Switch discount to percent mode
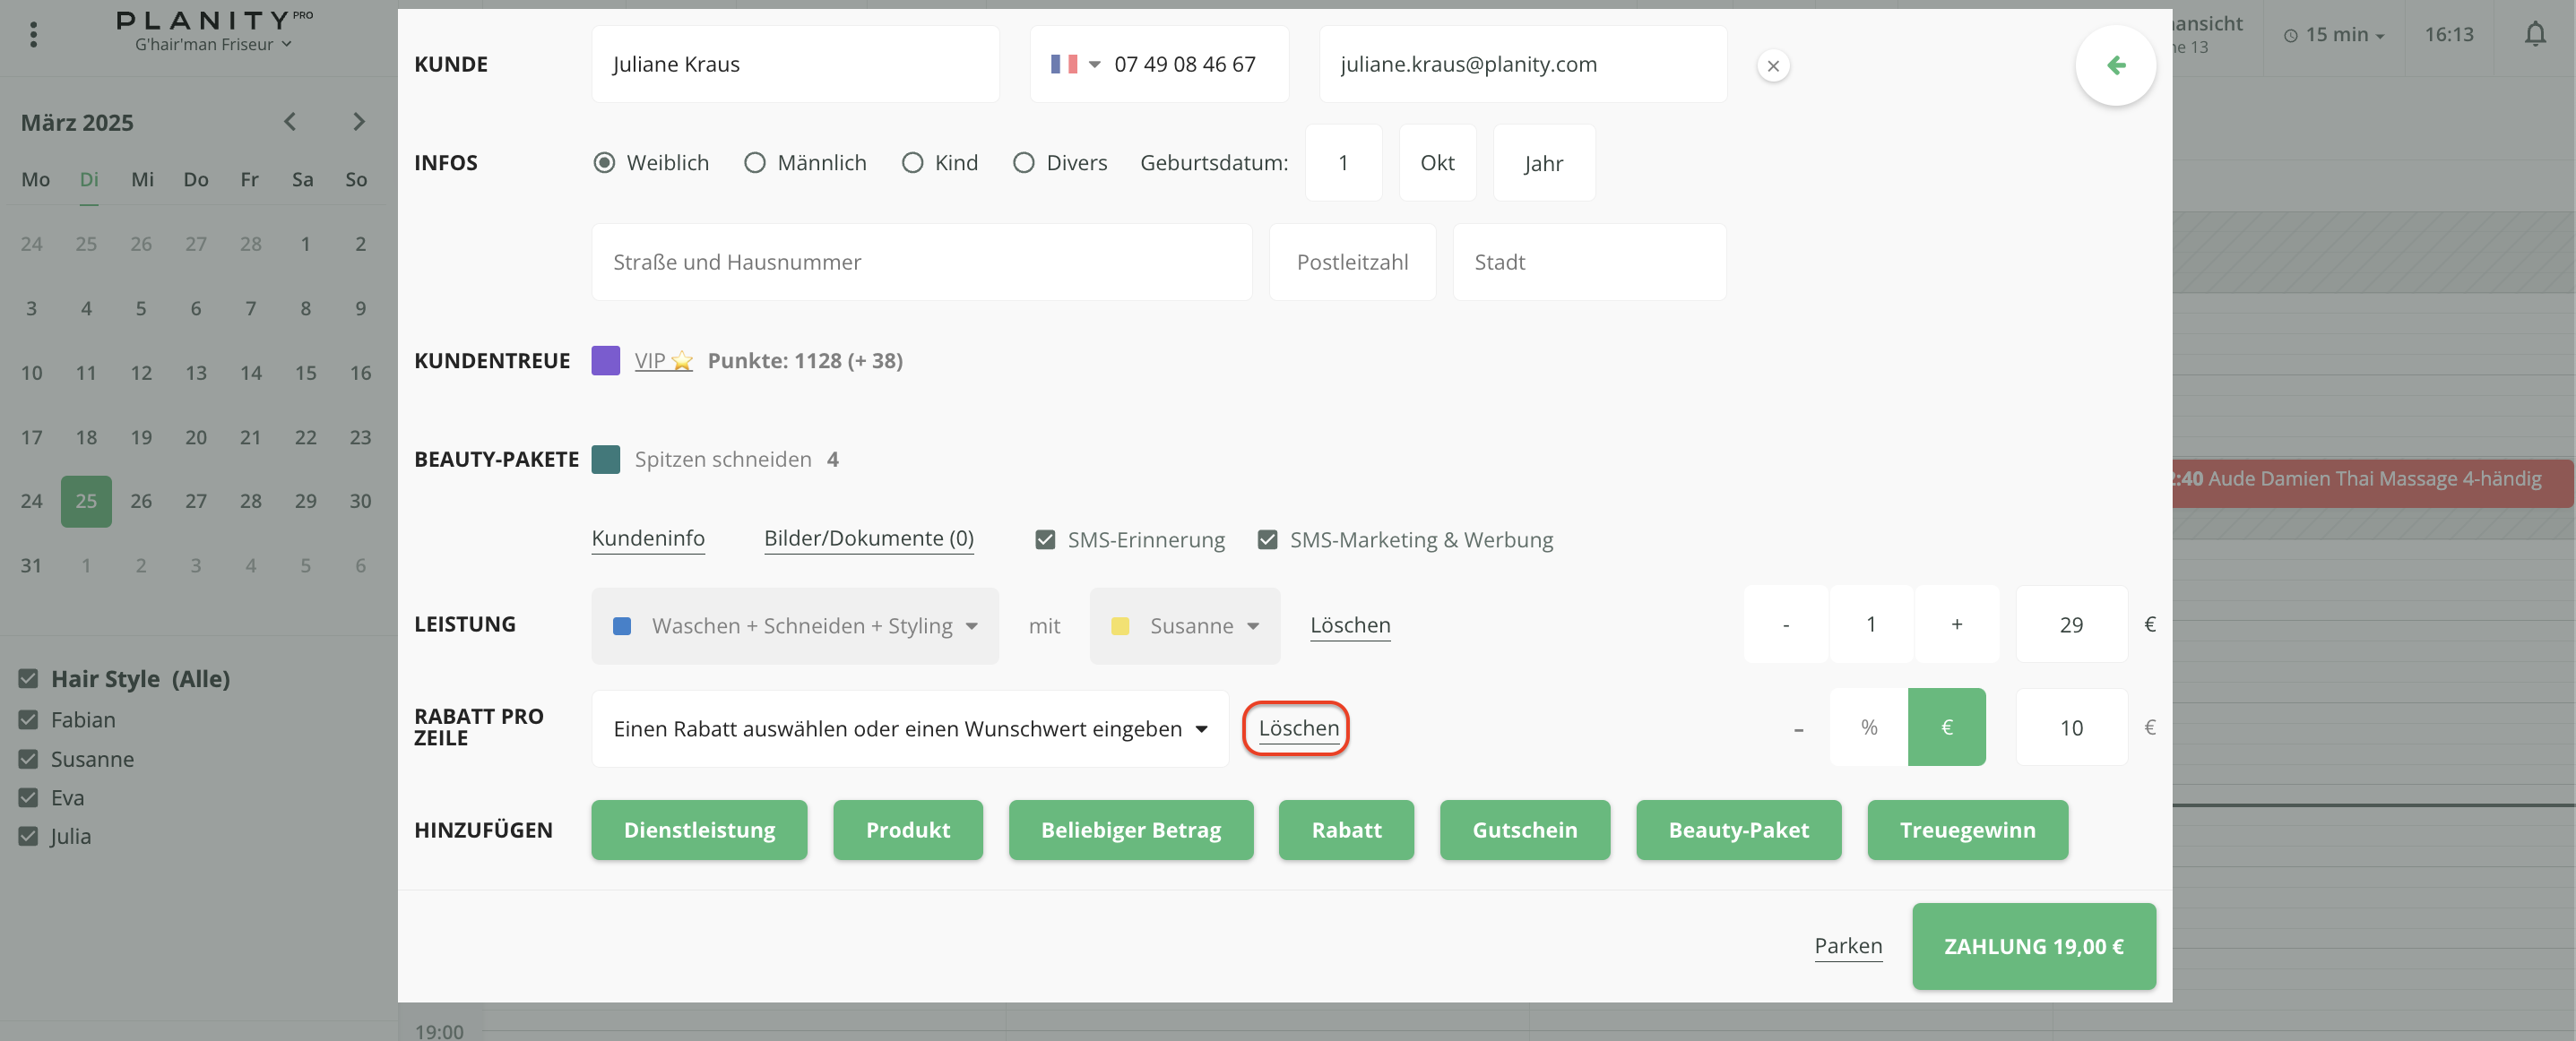 click(x=1868, y=727)
